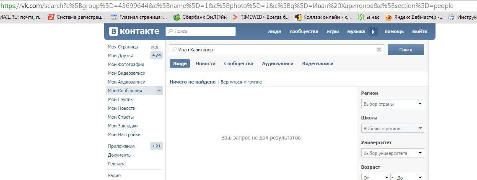Open the Главная страница bookmark

tap(139, 17)
